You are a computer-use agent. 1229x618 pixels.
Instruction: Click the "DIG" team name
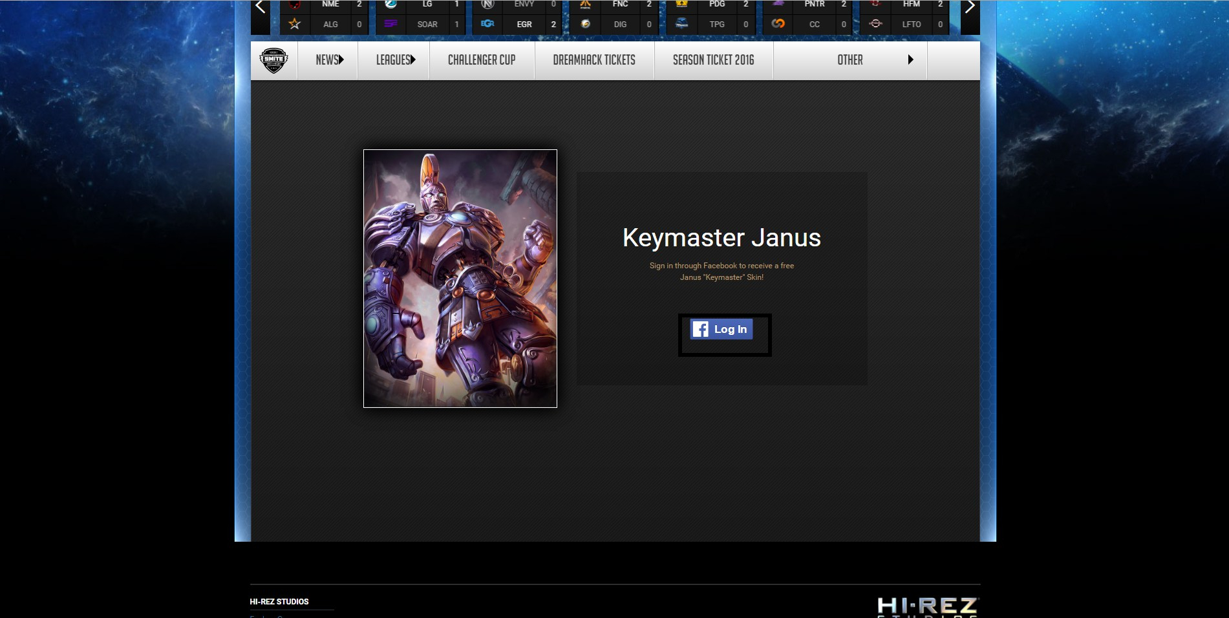[620, 25]
